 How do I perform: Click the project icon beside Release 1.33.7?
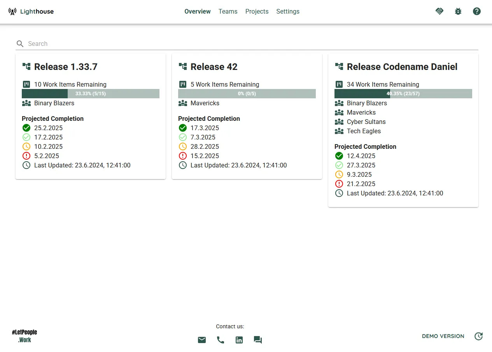click(26, 66)
